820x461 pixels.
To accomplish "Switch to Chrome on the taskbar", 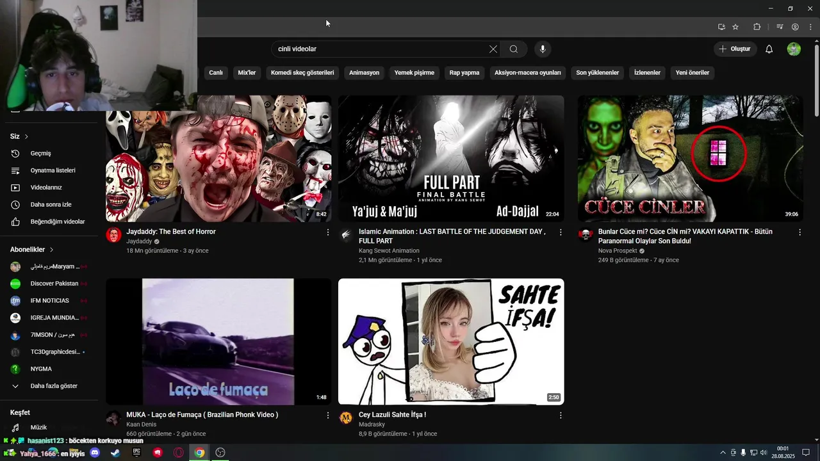I will [200, 453].
